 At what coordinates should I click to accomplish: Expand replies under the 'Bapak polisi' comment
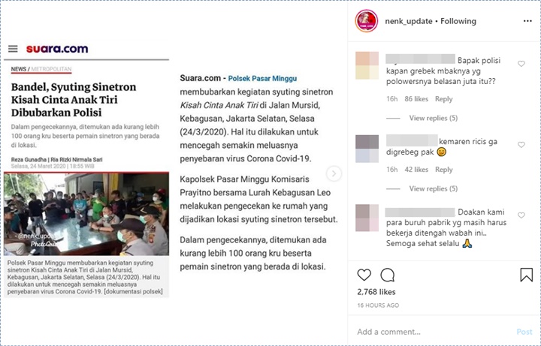point(433,118)
